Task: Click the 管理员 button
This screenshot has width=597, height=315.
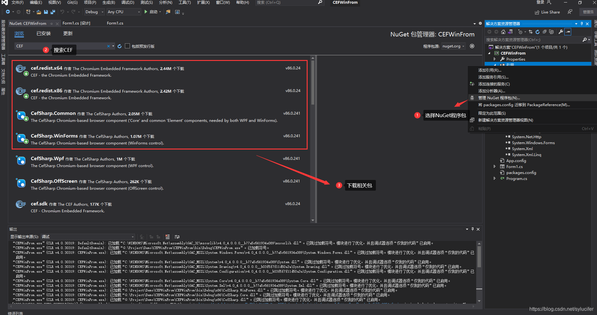Action: pyautogui.click(x=588, y=12)
